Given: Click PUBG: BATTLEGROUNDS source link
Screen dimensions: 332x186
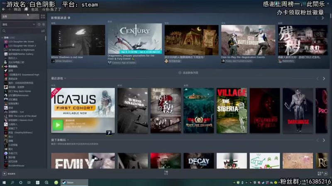Looking at the screenshot, I should coord(238,61).
